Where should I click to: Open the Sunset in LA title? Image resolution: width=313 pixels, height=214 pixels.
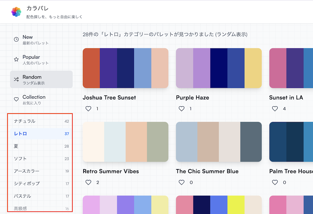tap(286, 98)
